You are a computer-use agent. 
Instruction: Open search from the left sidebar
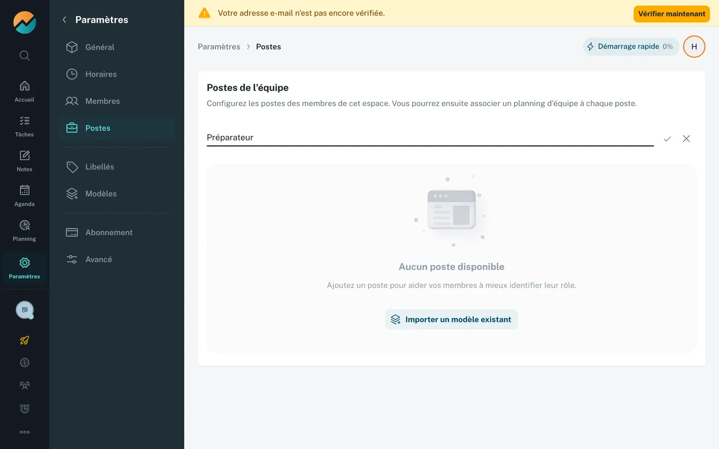pos(25,56)
